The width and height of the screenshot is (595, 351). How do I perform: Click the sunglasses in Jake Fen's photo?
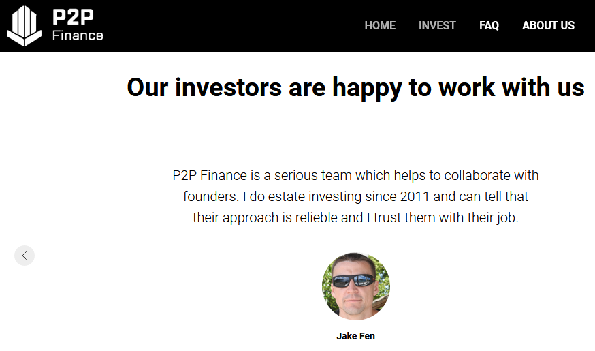point(353,279)
